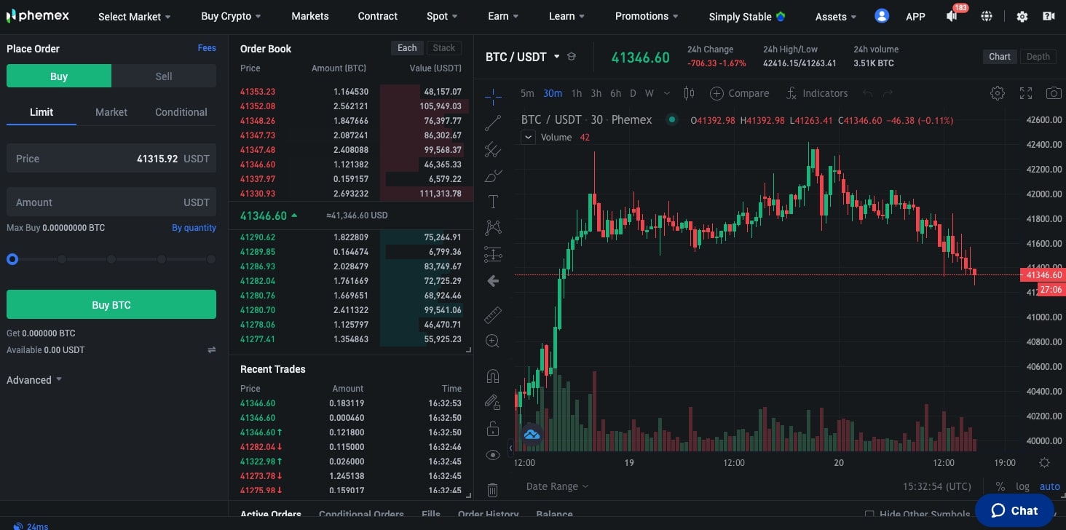Open the video help tutorial icon

[x=1049, y=16]
